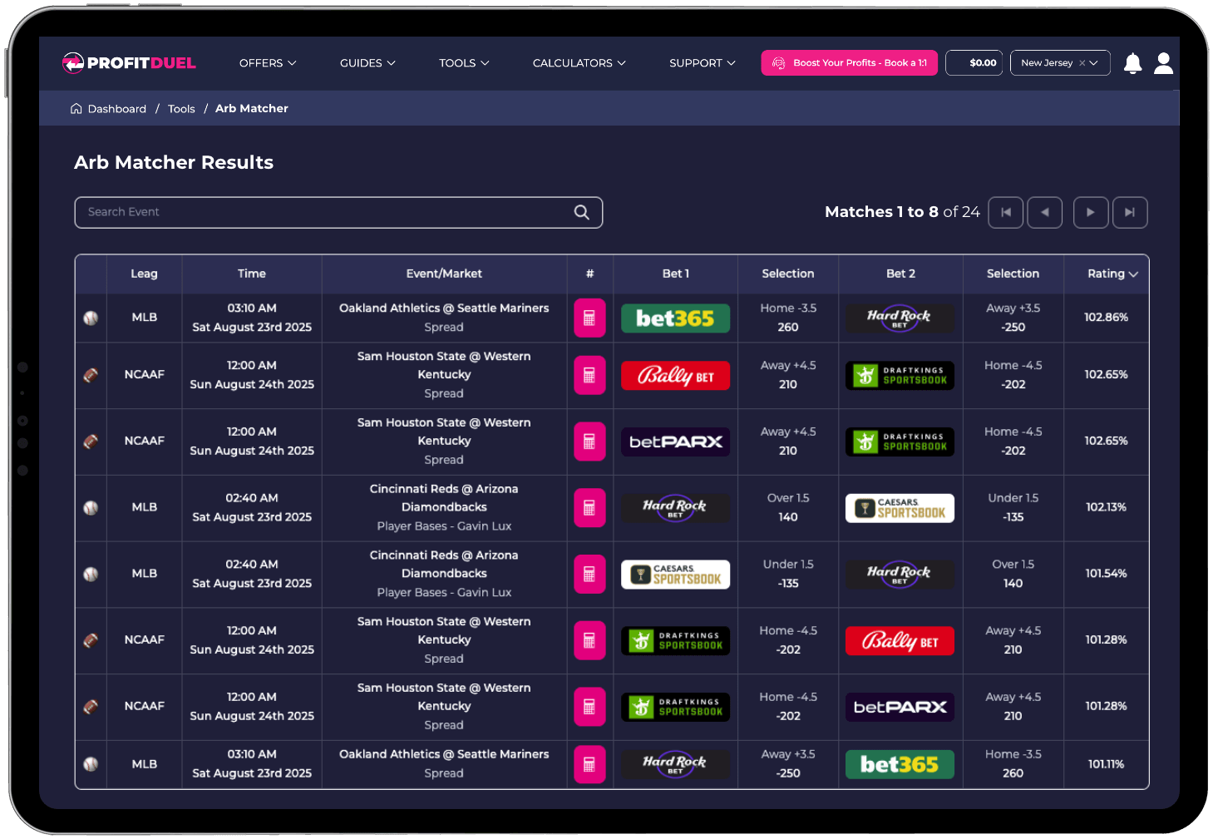
Task: Open calculator for the 101.54% rating row
Action: tap(589, 574)
